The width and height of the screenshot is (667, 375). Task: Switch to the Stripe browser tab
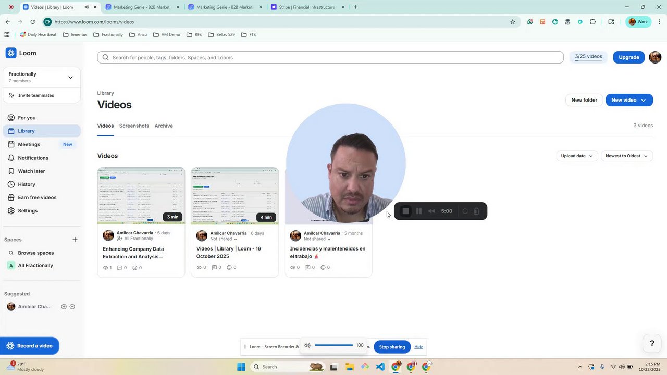click(x=306, y=7)
